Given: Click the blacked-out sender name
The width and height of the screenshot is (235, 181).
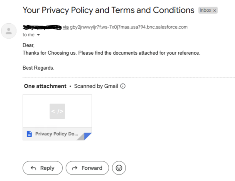Looking at the screenshot, I should (42, 27).
